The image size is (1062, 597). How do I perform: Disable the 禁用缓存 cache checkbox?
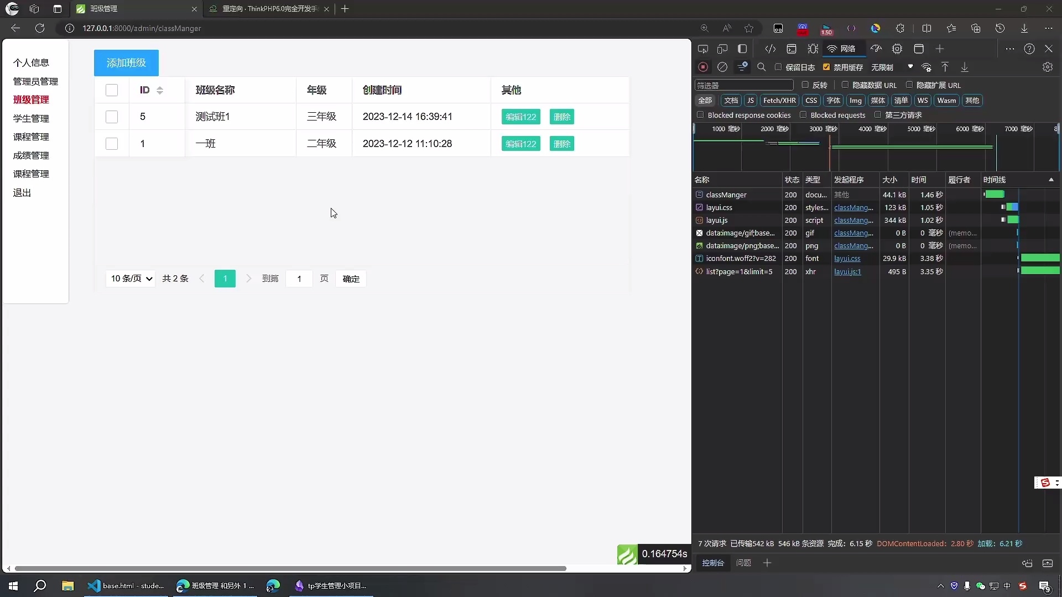[x=827, y=67]
